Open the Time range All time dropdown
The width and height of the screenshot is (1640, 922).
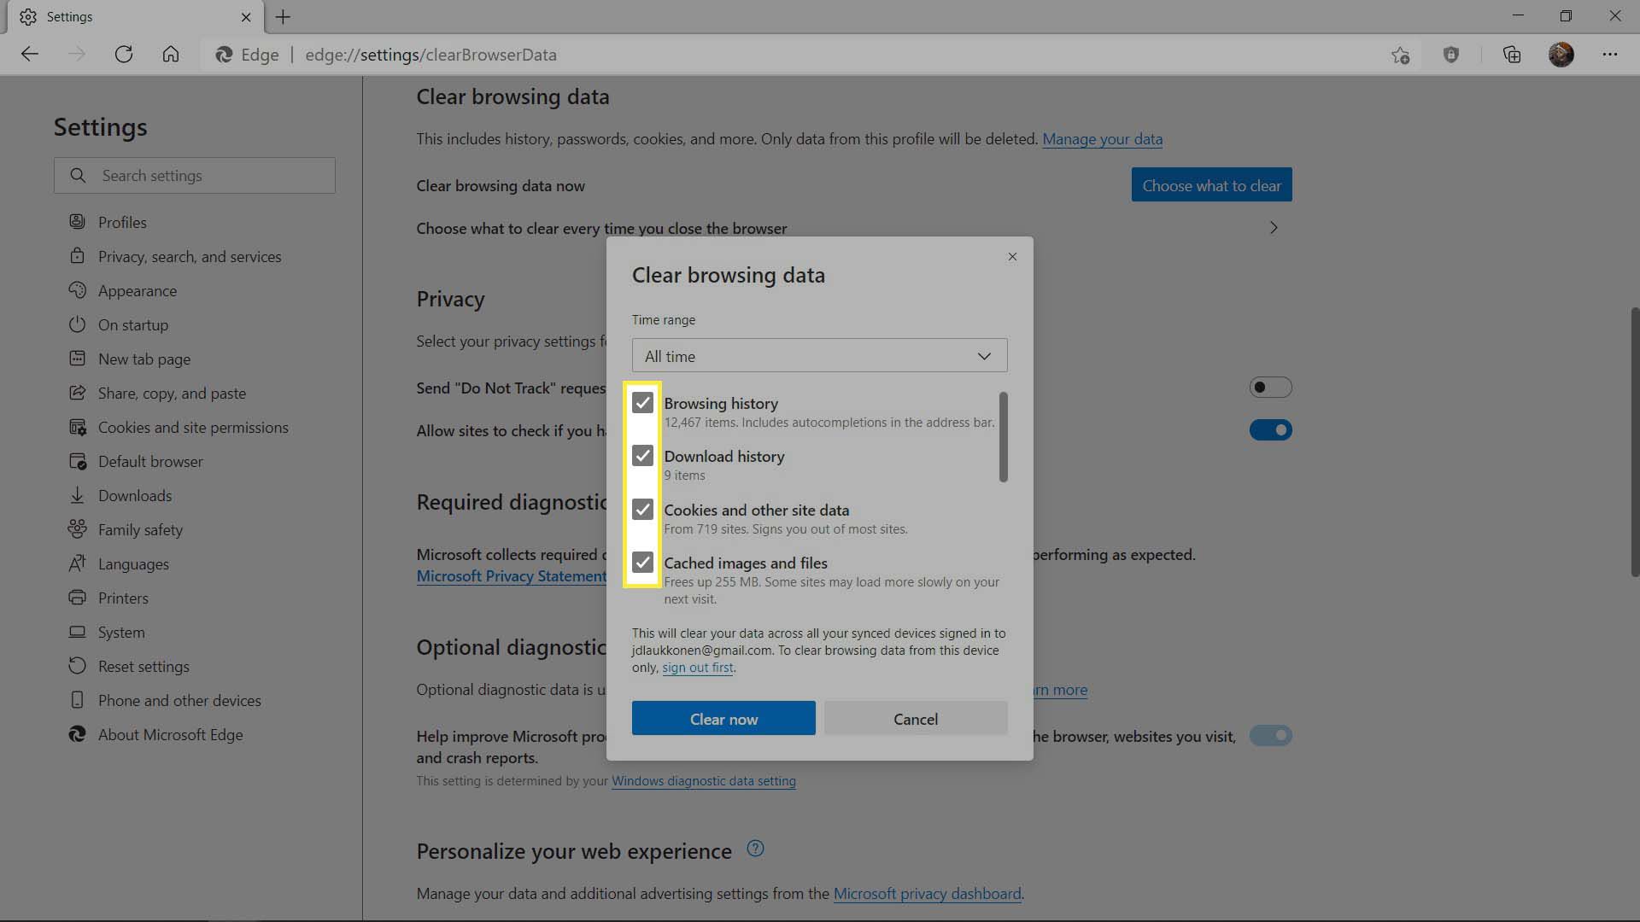[x=819, y=356]
